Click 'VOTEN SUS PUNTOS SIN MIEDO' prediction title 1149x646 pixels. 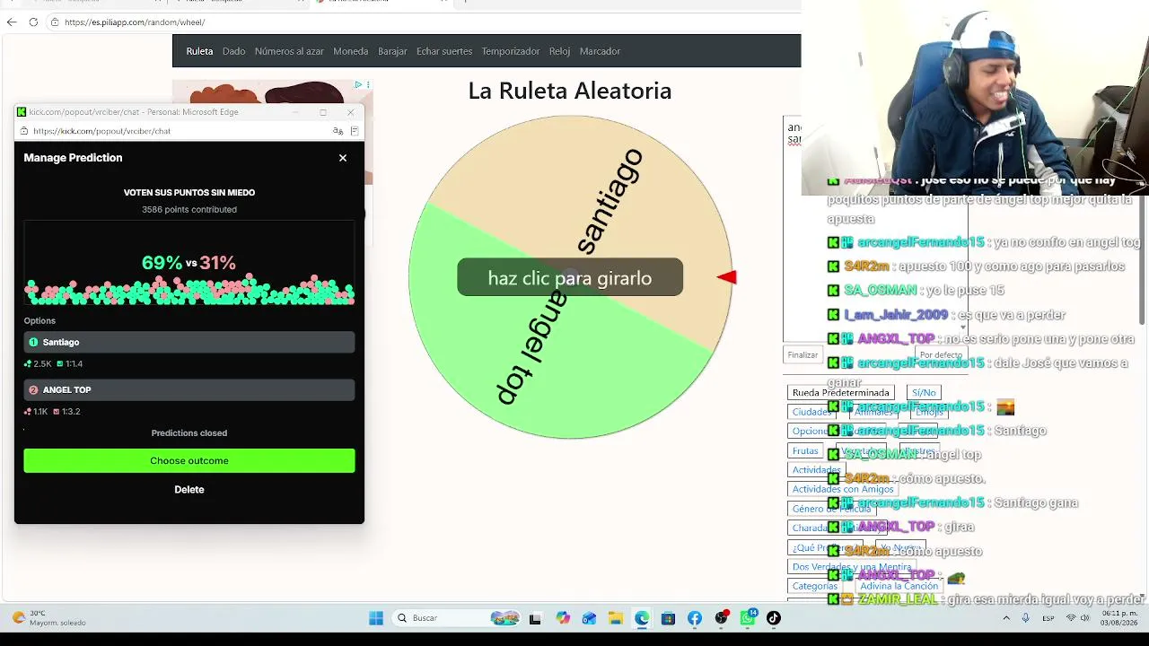coord(189,192)
